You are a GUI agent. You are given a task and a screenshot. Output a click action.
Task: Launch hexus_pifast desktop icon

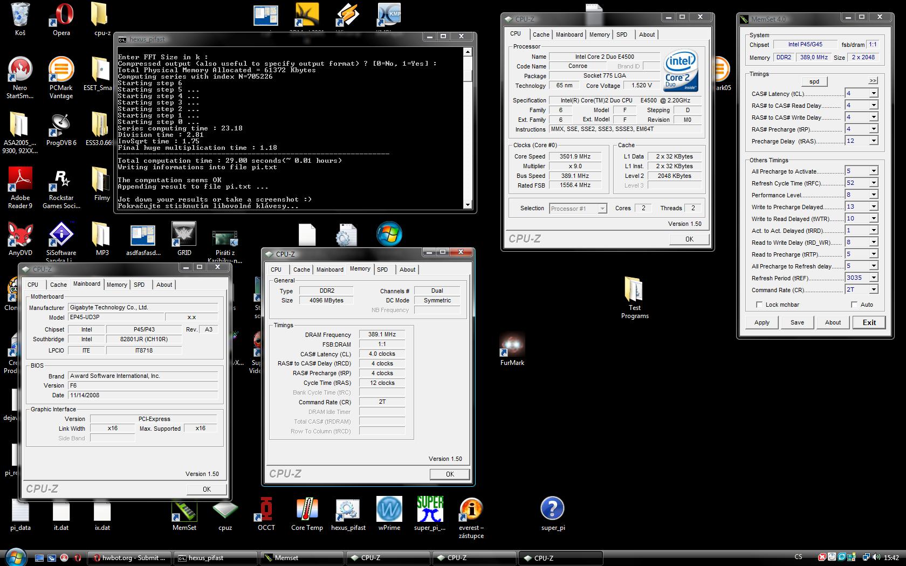pyautogui.click(x=348, y=514)
